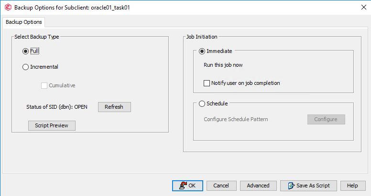This screenshot has height=196, width=371.
Task: Close the Backup Options dialog window
Action: point(360,8)
